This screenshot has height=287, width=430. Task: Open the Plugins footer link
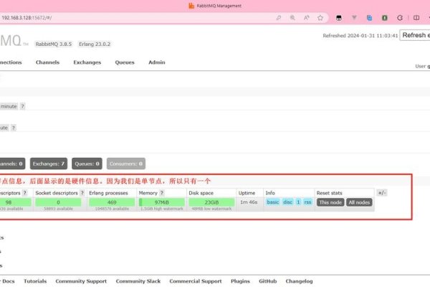tap(240, 281)
